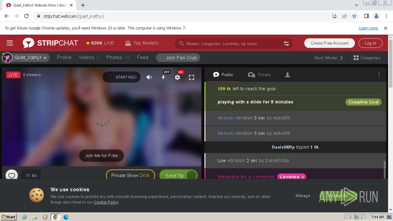Click Manage cookies option
The width and height of the screenshot is (393, 221).
[303, 196]
